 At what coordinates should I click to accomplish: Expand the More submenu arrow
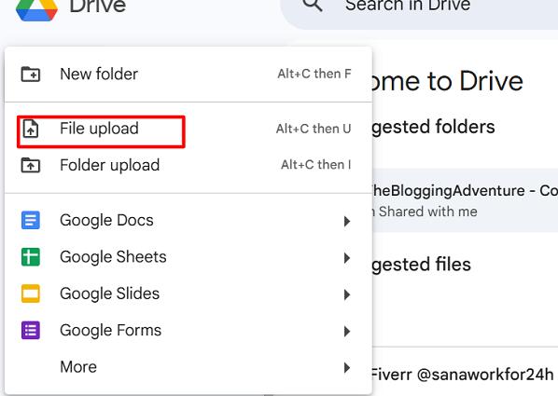click(347, 367)
